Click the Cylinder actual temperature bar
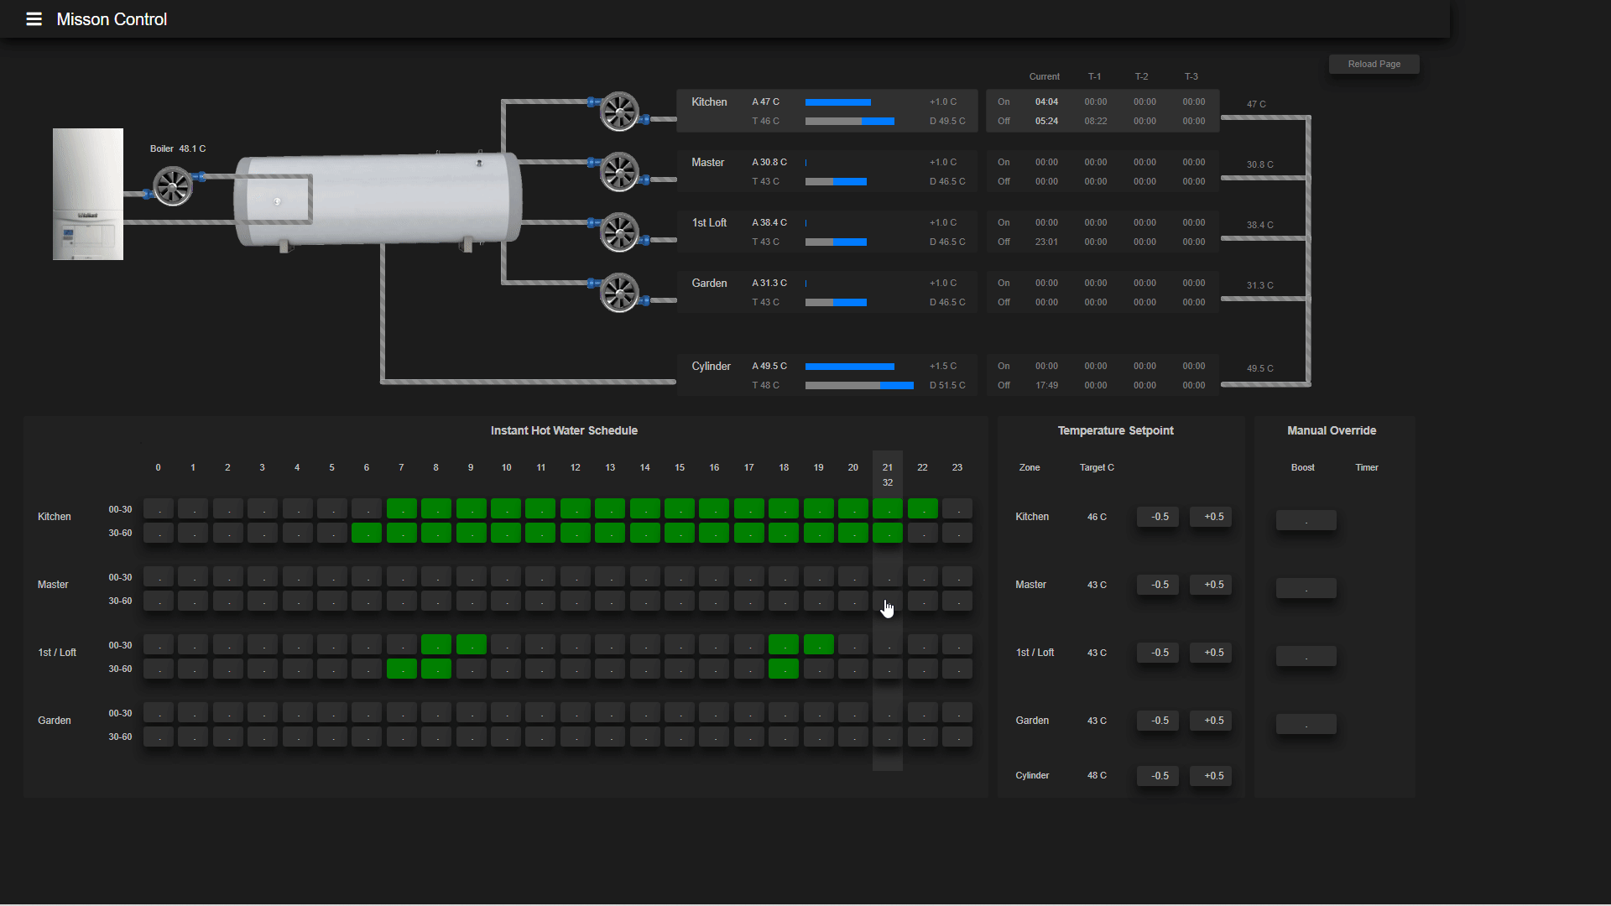The width and height of the screenshot is (1611, 906). tap(850, 367)
